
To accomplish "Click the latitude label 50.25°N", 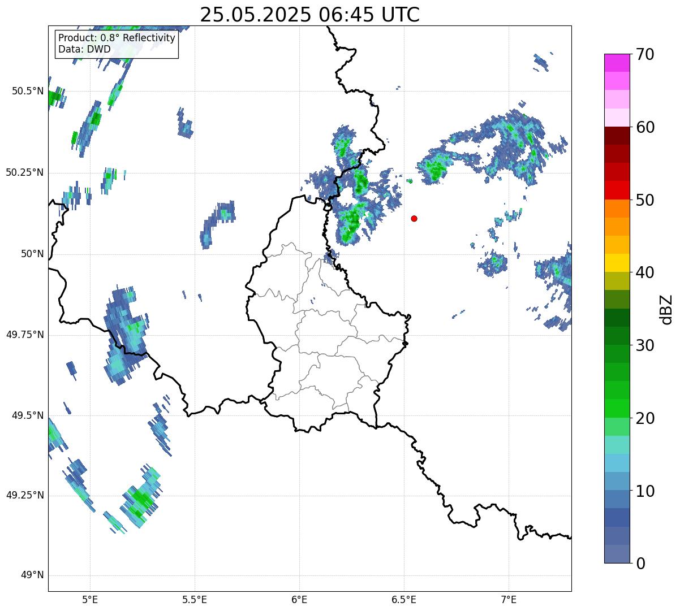I will click(x=24, y=172).
